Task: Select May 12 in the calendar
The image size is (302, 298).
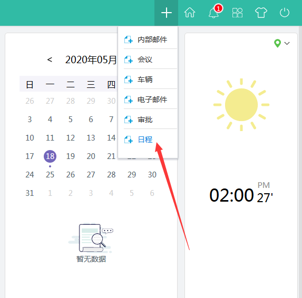Action: point(71,138)
